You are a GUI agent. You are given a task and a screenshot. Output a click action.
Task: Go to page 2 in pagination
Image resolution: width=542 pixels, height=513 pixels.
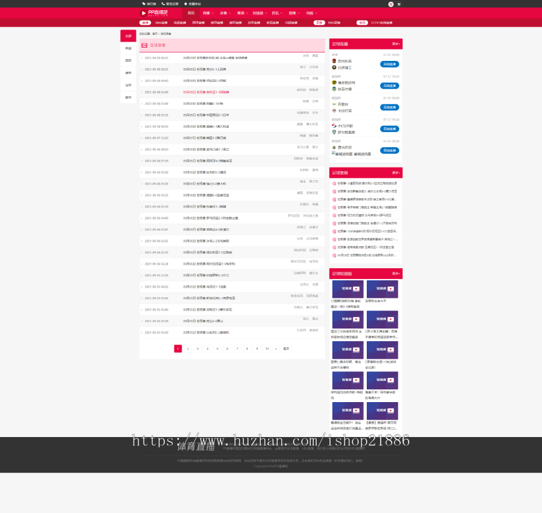coord(188,348)
